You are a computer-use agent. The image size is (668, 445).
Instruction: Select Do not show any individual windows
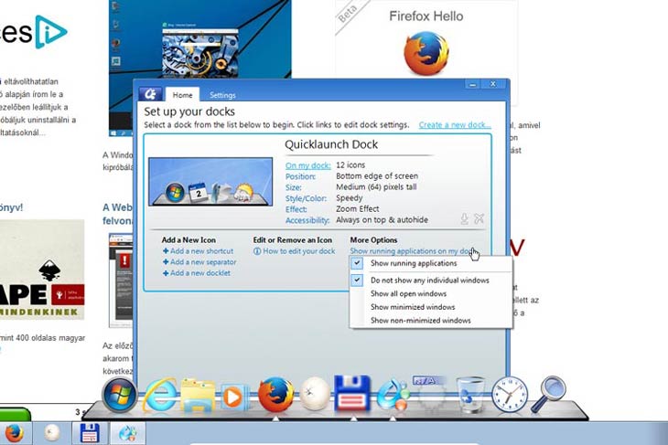(x=429, y=281)
